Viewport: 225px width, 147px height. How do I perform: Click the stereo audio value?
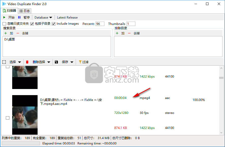tap(169, 113)
